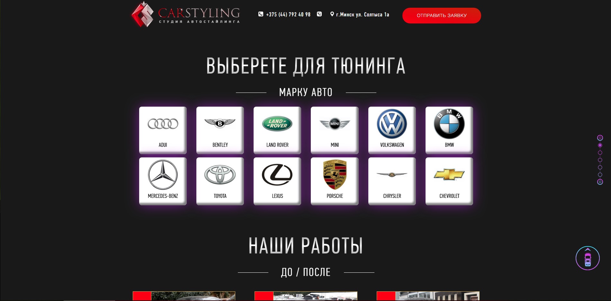Viewport: 611px width, 301px height.
Task: Click the active filled second navigation dot
Action: tap(600, 145)
